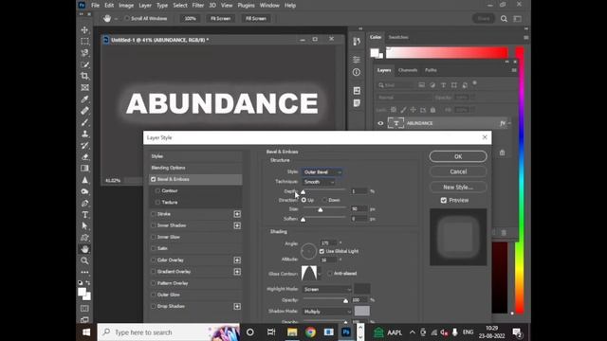Hide the ABUNDANCE layer with eye icon
The height and width of the screenshot is (341, 607).
click(380, 123)
